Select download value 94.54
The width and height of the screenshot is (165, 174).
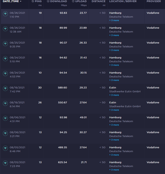coord(63,73)
